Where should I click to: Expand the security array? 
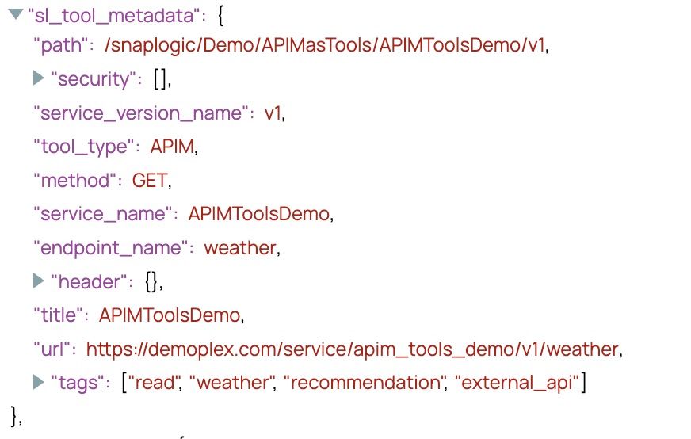coord(40,78)
